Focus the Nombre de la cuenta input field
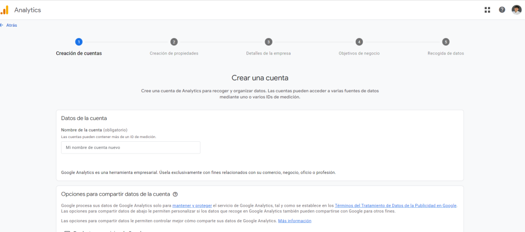This screenshot has width=525, height=232. pyautogui.click(x=130, y=148)
